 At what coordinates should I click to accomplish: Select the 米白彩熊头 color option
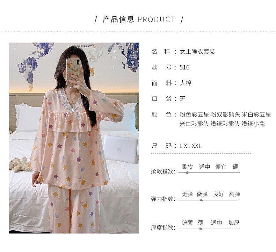(194, 124)
